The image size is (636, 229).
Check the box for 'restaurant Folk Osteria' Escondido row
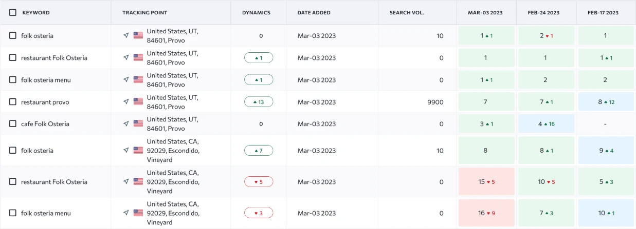pos(13,182)
